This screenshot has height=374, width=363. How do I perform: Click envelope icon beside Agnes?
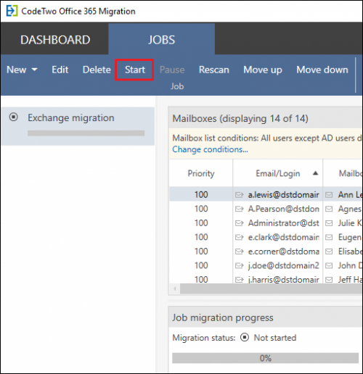[329, 209]
